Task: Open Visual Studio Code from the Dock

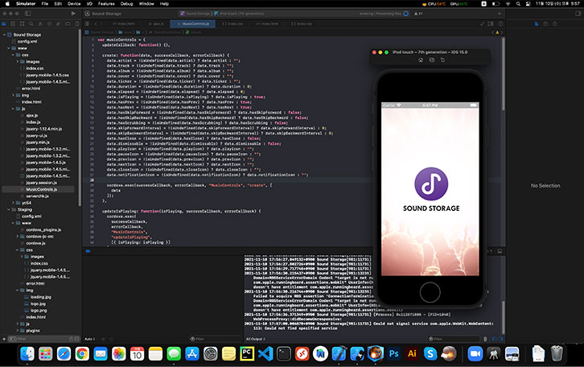Action: 265,353
